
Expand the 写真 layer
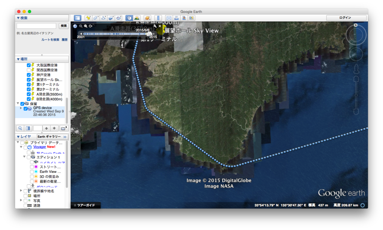21,200
